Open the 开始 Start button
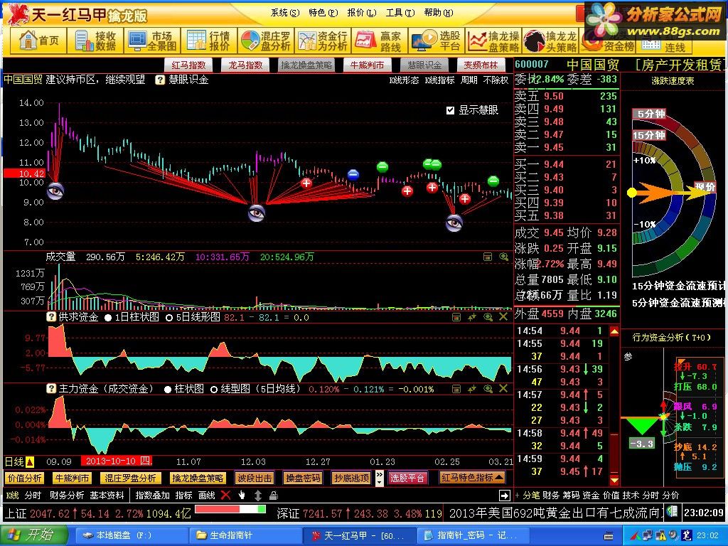The height and width of the screenshot is (546, 728). (x=33, y=535)
